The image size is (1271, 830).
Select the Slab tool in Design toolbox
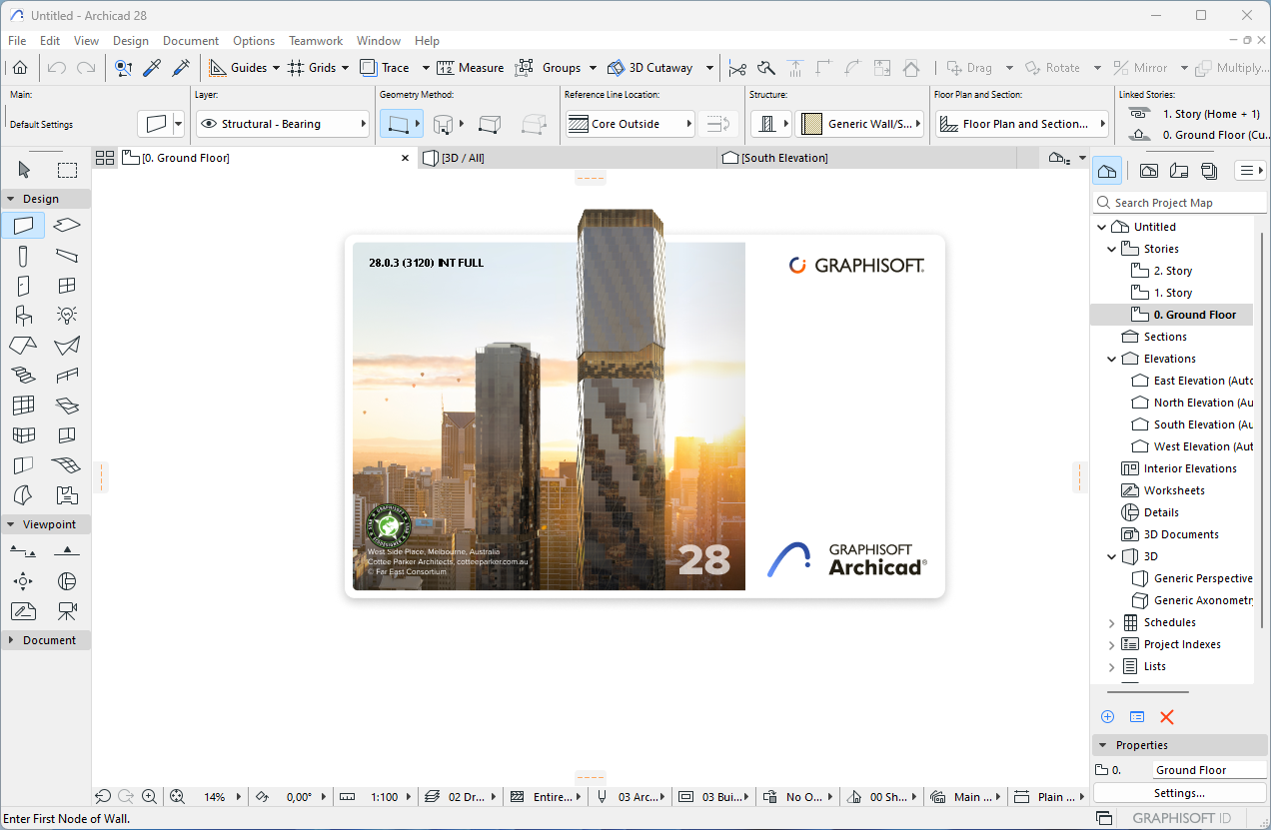click(x=67, y=226)
